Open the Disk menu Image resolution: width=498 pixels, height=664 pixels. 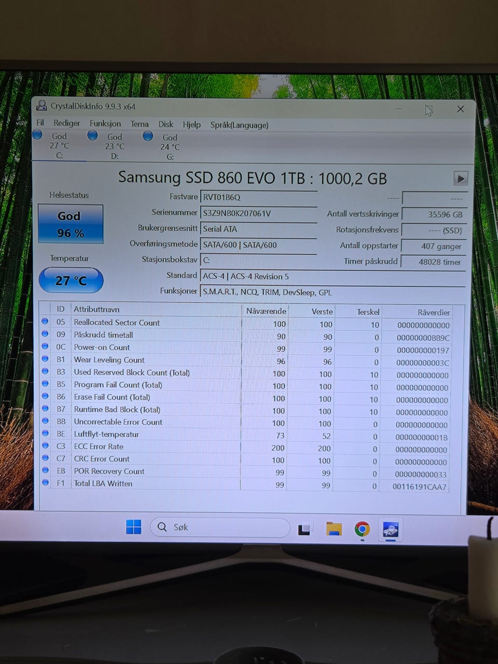coord(165,125)
